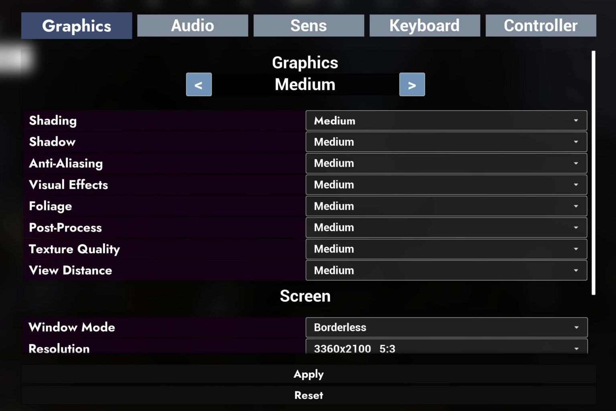This screenshot has width=616, height=411.
Task: Switch to the Sens tab
Action: tap(308, 25)
